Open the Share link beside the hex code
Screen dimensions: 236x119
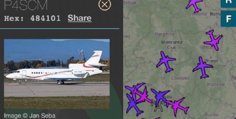click(80, 18)
